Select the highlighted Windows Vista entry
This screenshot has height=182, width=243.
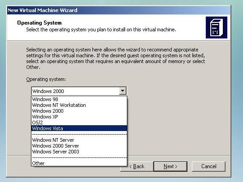pyautogui.click(x=79, y=128)
